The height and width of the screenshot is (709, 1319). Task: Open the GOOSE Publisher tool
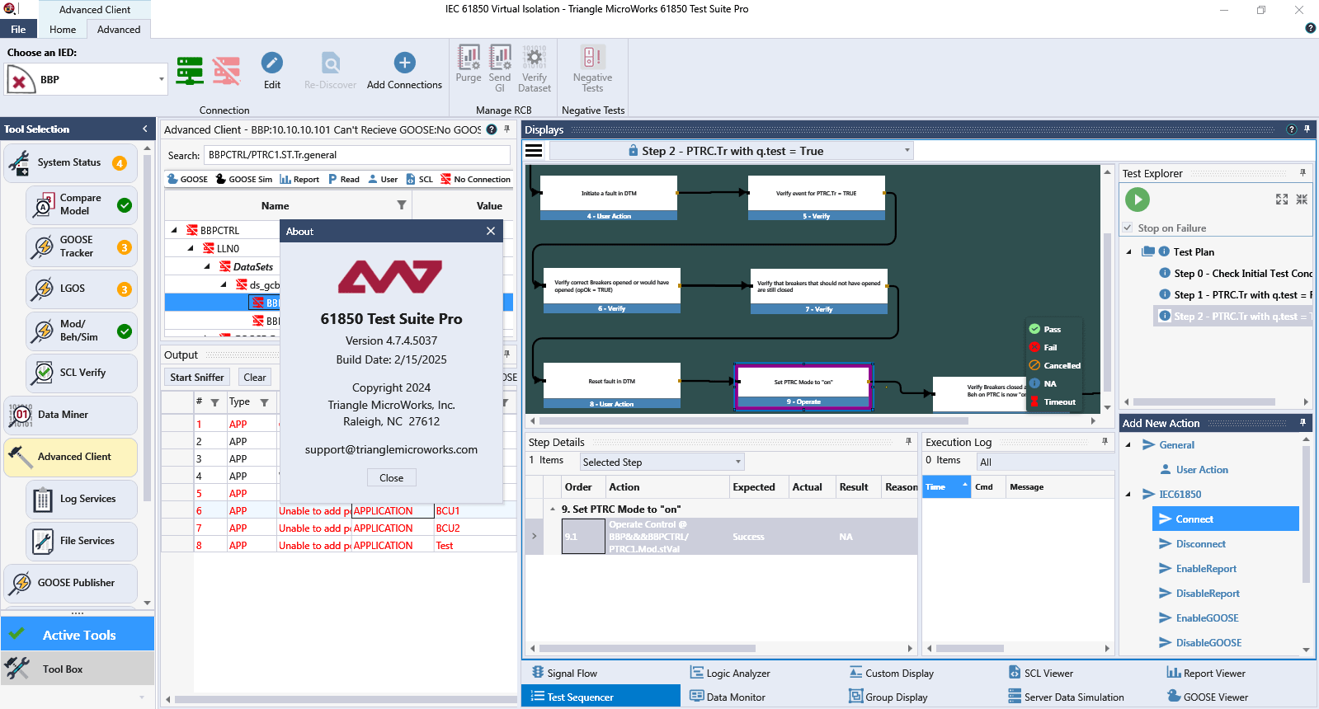(x=70, y=583)
